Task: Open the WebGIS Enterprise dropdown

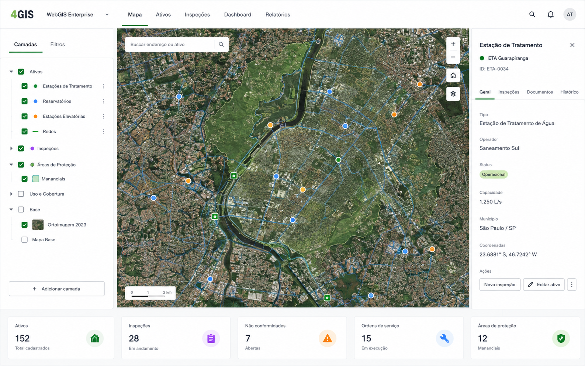Action: point(78,14)
